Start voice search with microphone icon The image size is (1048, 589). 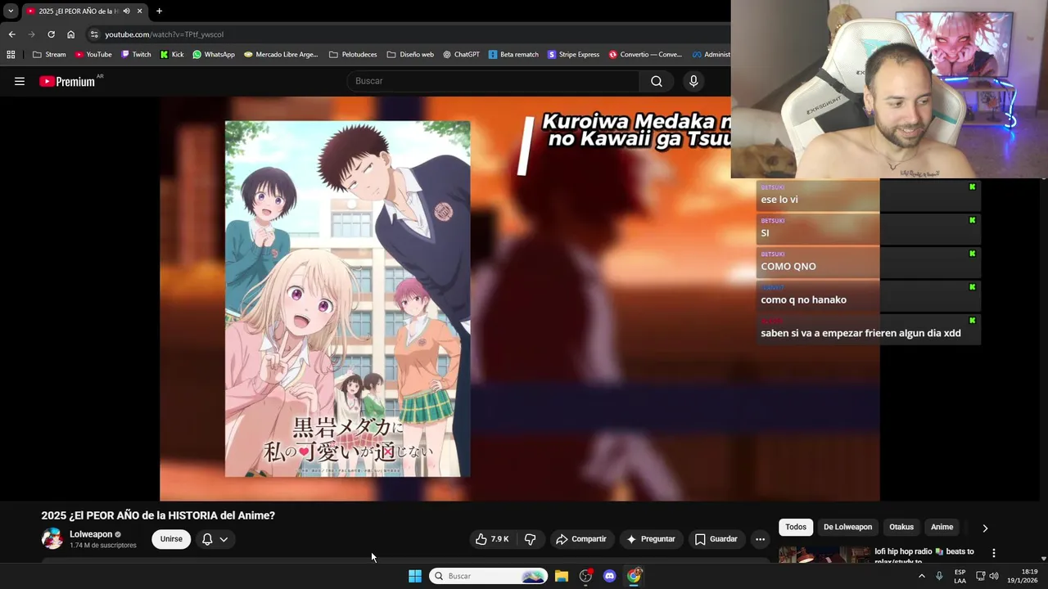693,81
